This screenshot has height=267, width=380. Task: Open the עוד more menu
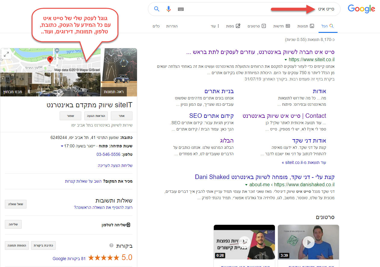[215, 26]
